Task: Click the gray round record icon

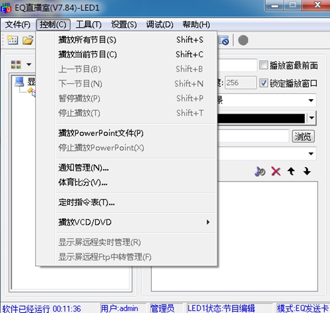Action: point(243,40)
